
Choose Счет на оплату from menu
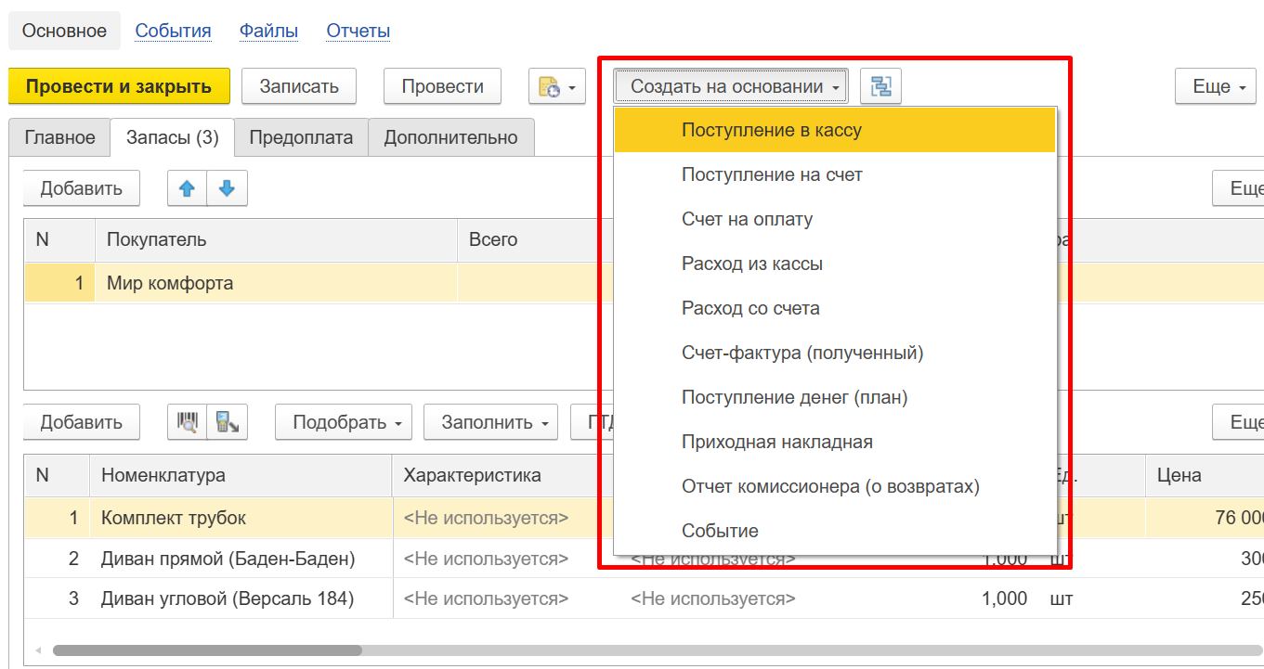tap(747, 220)
